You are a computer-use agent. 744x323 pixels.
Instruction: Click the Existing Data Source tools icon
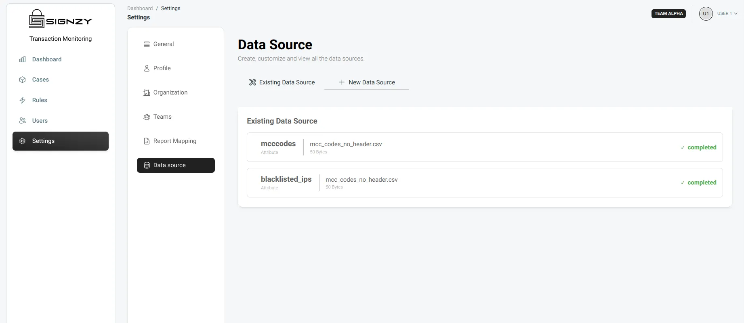(x=252, y=82)
